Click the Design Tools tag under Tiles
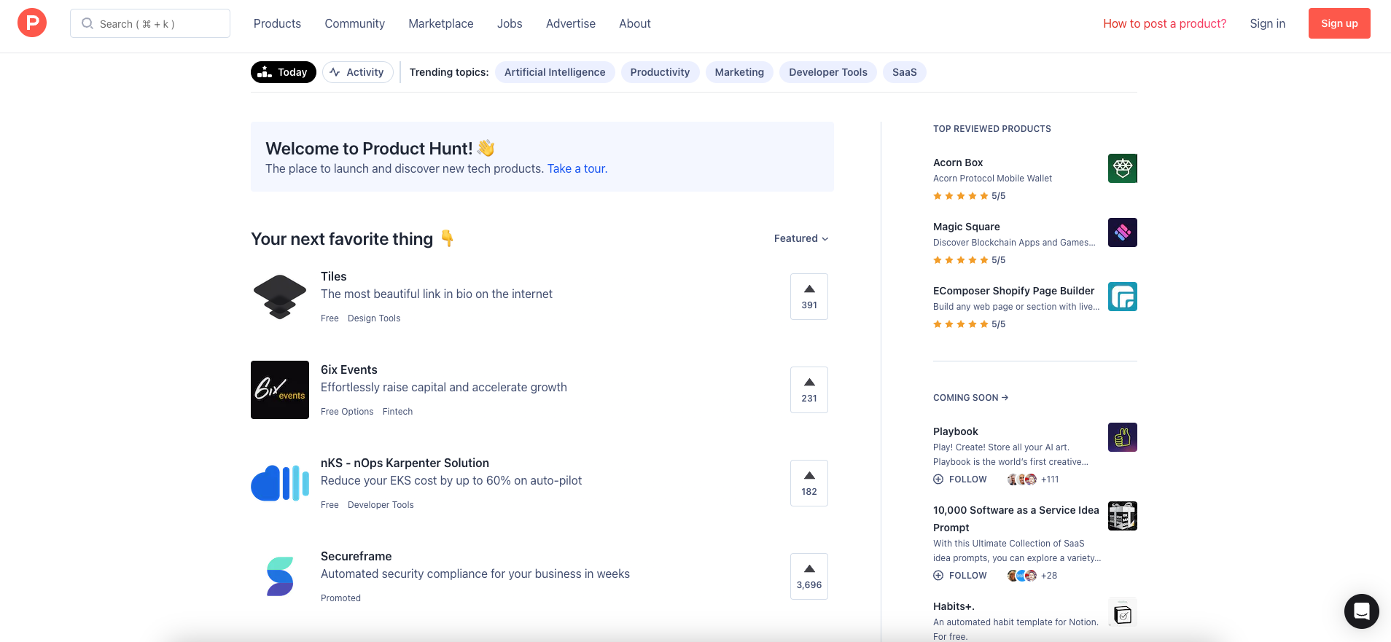The width and height of the screenshot is (1391, 642). (374, 318)
